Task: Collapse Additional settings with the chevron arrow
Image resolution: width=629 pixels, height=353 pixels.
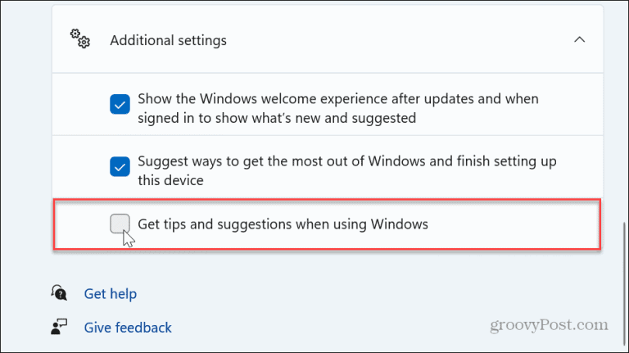Action: tap(579, 39)
